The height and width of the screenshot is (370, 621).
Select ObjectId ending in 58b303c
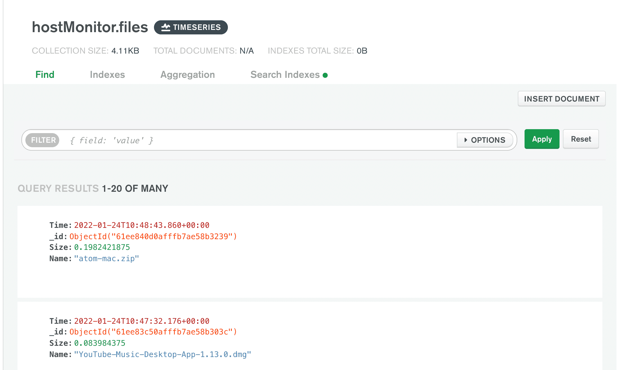[153, 332]
